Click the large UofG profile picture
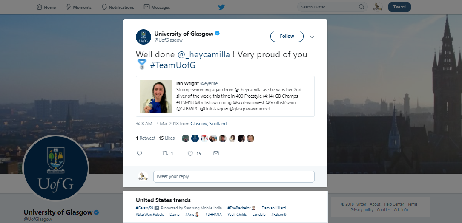This screenshot has height=223, width=462. [55, 168]
